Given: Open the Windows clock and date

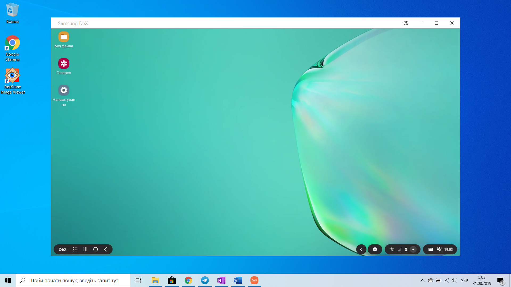Looking at the screenshot, I should click(482, 280).
